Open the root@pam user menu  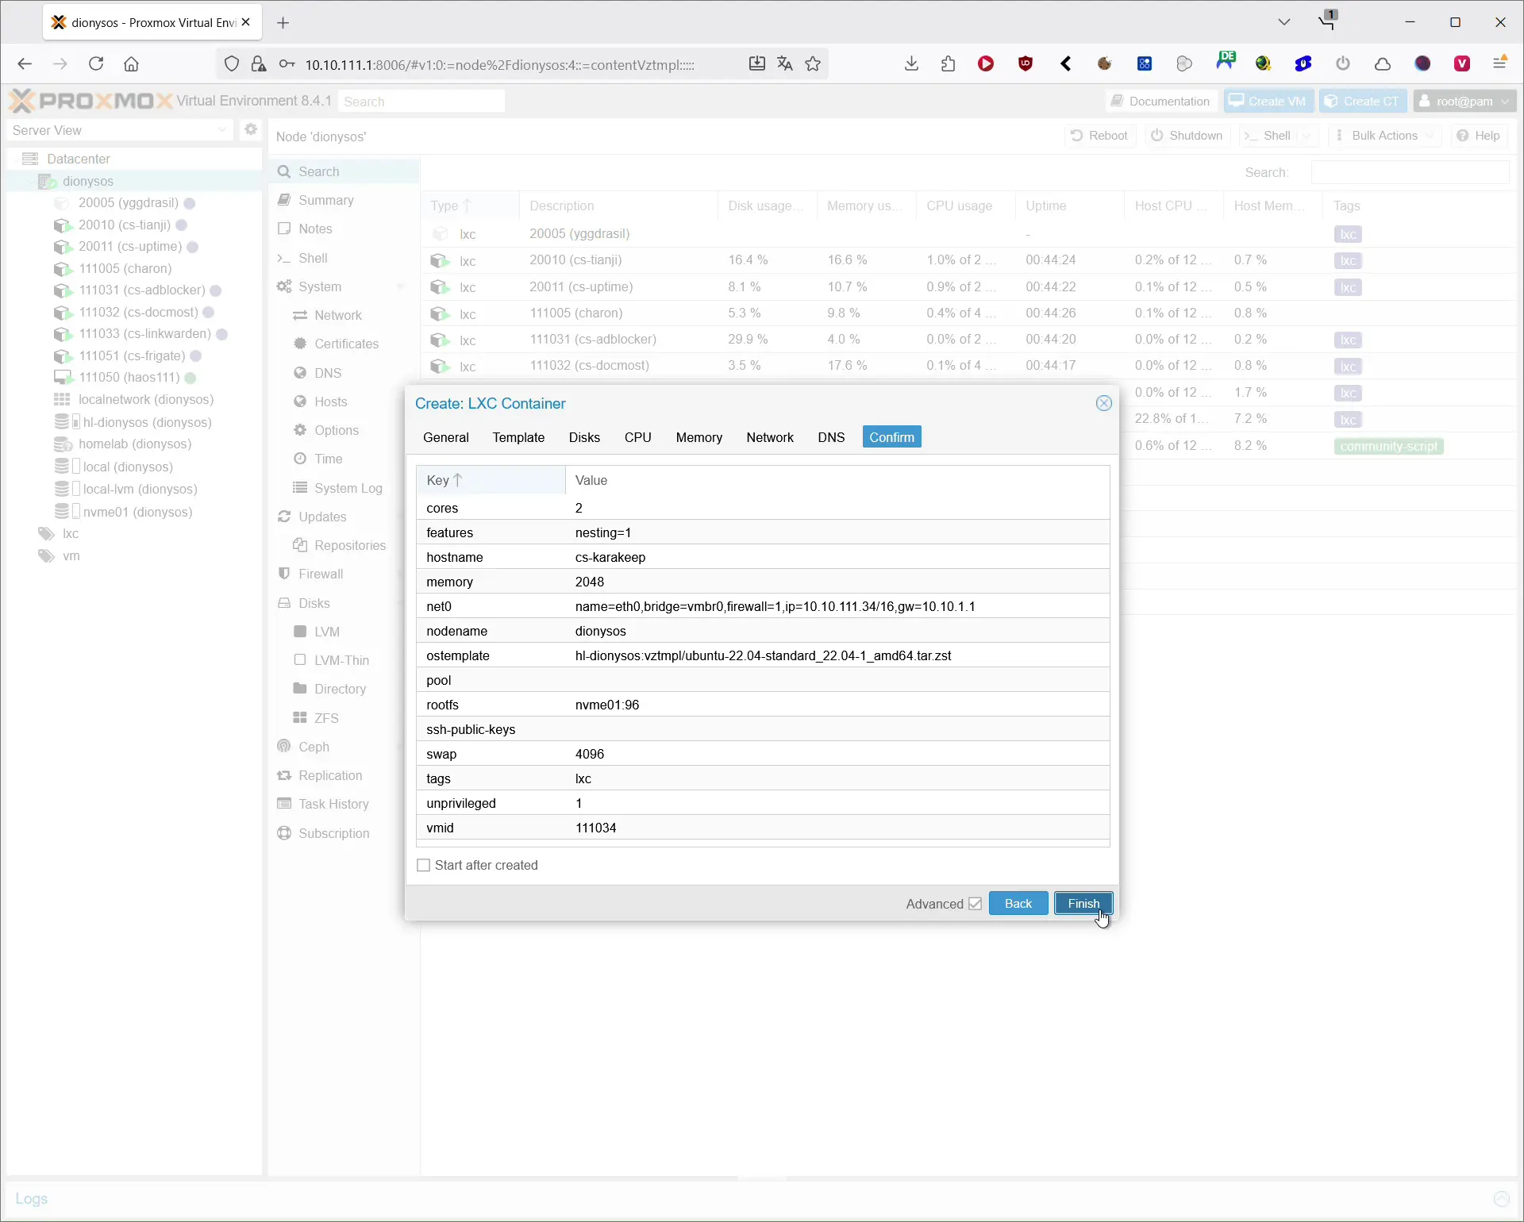[x=1464, y=101]
